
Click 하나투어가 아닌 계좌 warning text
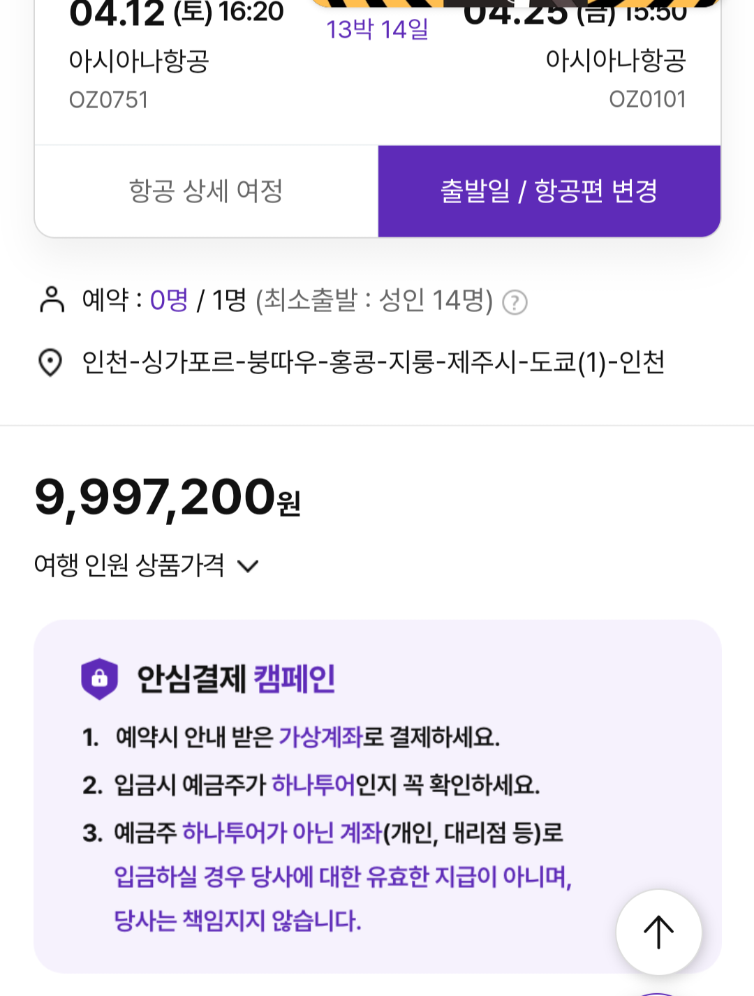[x=282, y=833]
